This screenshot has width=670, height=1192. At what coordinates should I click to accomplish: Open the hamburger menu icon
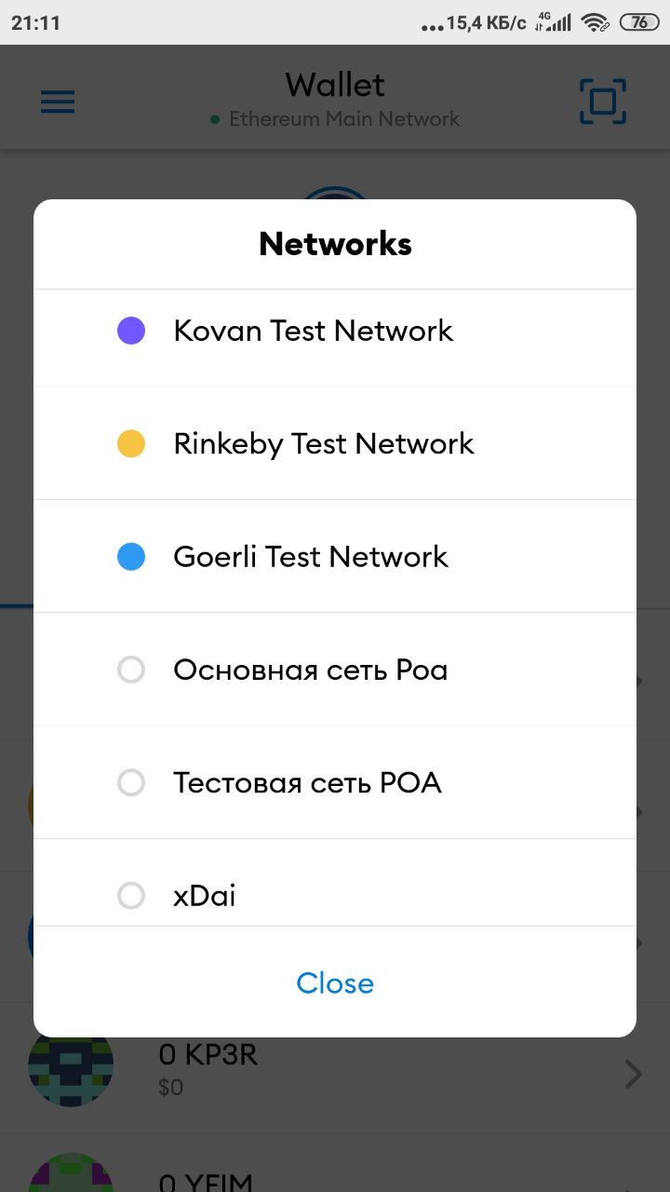click(58, 102)
